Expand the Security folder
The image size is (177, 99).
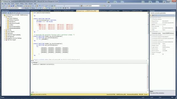coord(4,30)
